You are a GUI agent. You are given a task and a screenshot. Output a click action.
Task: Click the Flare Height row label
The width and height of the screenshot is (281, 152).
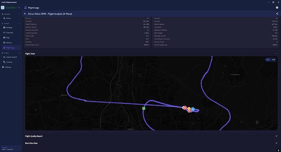(x=158, y=33)
